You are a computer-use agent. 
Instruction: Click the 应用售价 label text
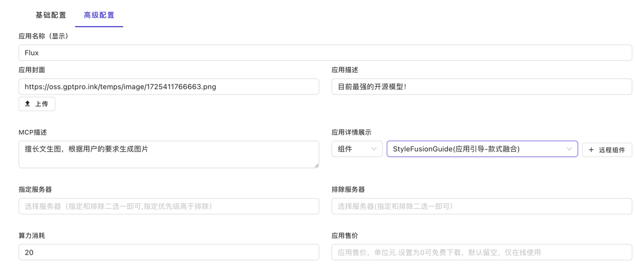coord(345,235)
